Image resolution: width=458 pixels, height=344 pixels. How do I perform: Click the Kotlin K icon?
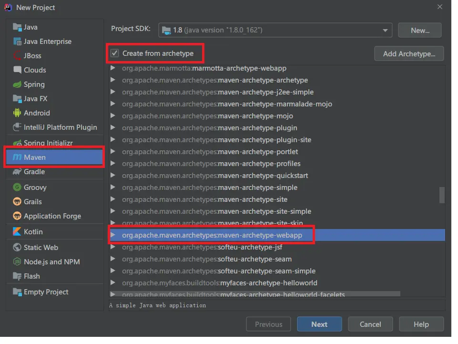point(17,232)
